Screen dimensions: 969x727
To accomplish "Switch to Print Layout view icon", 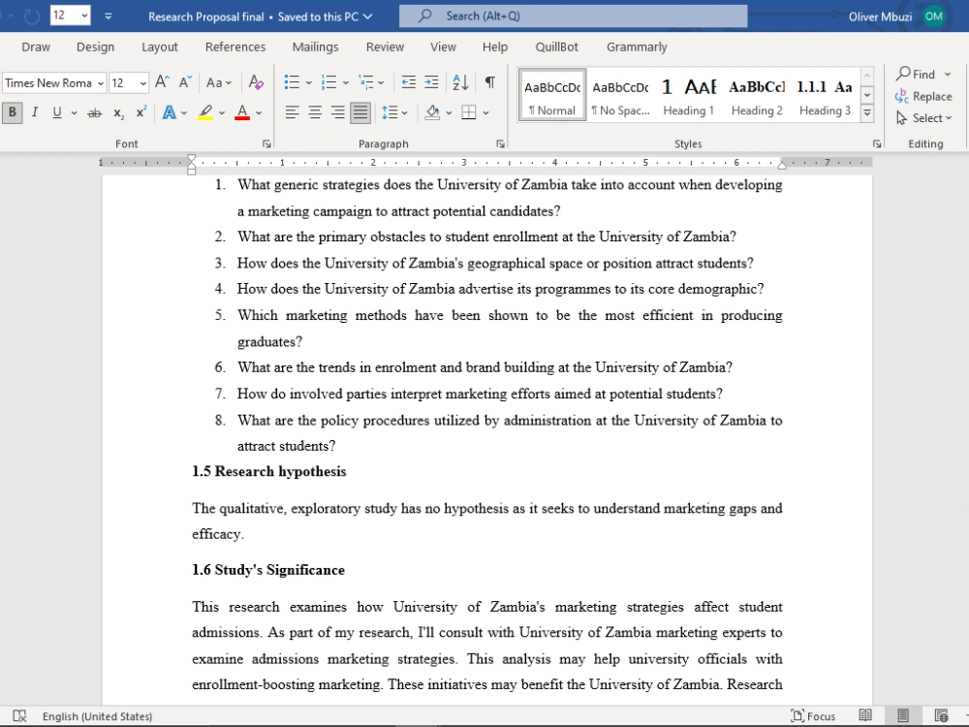I will click(903, 716).
